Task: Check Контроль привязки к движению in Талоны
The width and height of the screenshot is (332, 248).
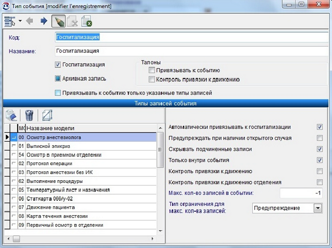Action: pos(152,80)
